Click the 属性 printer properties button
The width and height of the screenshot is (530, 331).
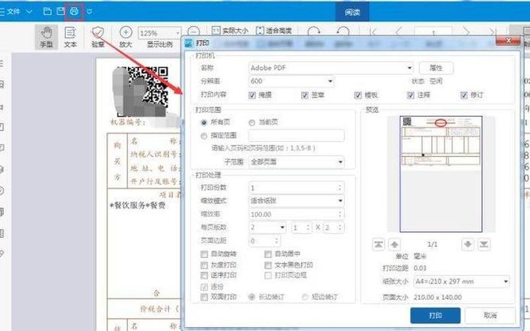pos(436,68)
